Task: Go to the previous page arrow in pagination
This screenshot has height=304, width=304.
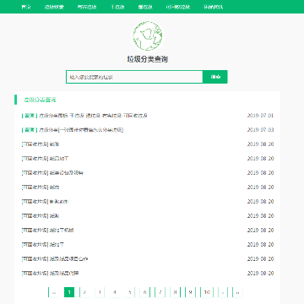Action: point(54,292)
